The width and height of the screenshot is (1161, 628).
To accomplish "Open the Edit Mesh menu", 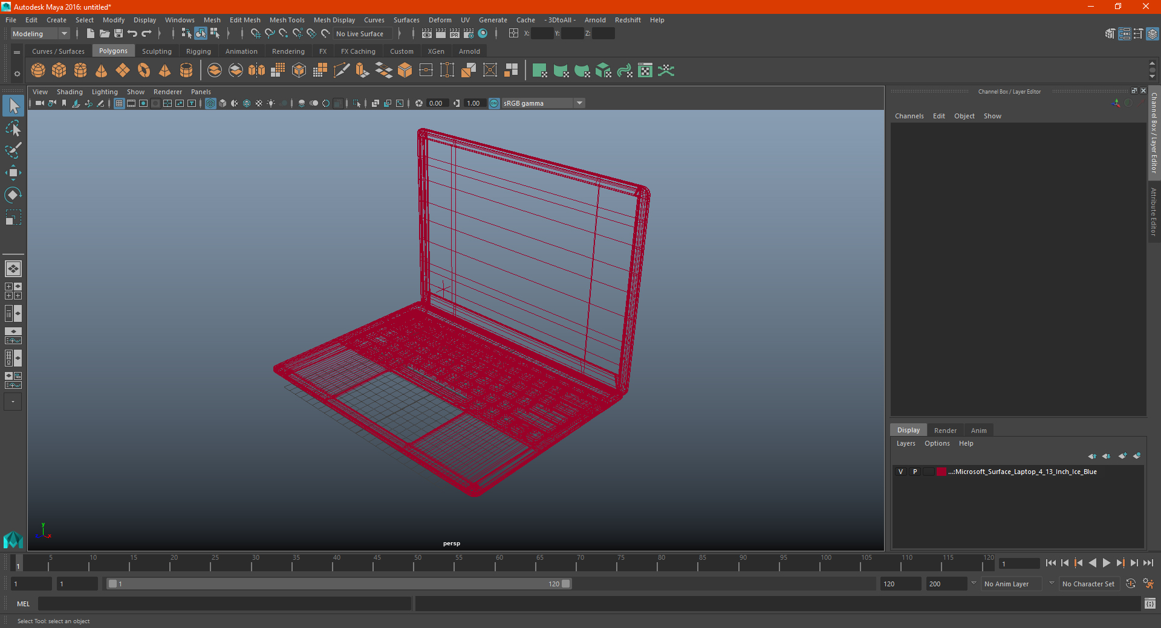I will 245,20.
